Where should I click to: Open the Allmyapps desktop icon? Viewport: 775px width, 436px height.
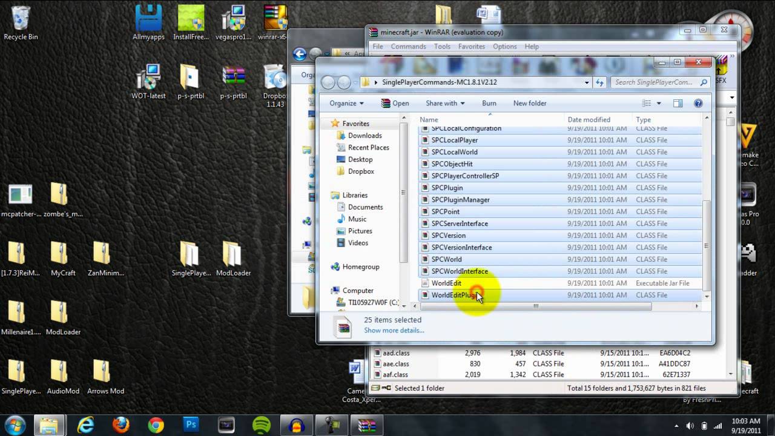point(148,23)
